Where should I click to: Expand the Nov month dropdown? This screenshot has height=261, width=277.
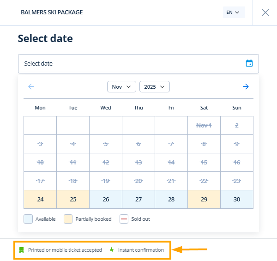pos(121,86)
